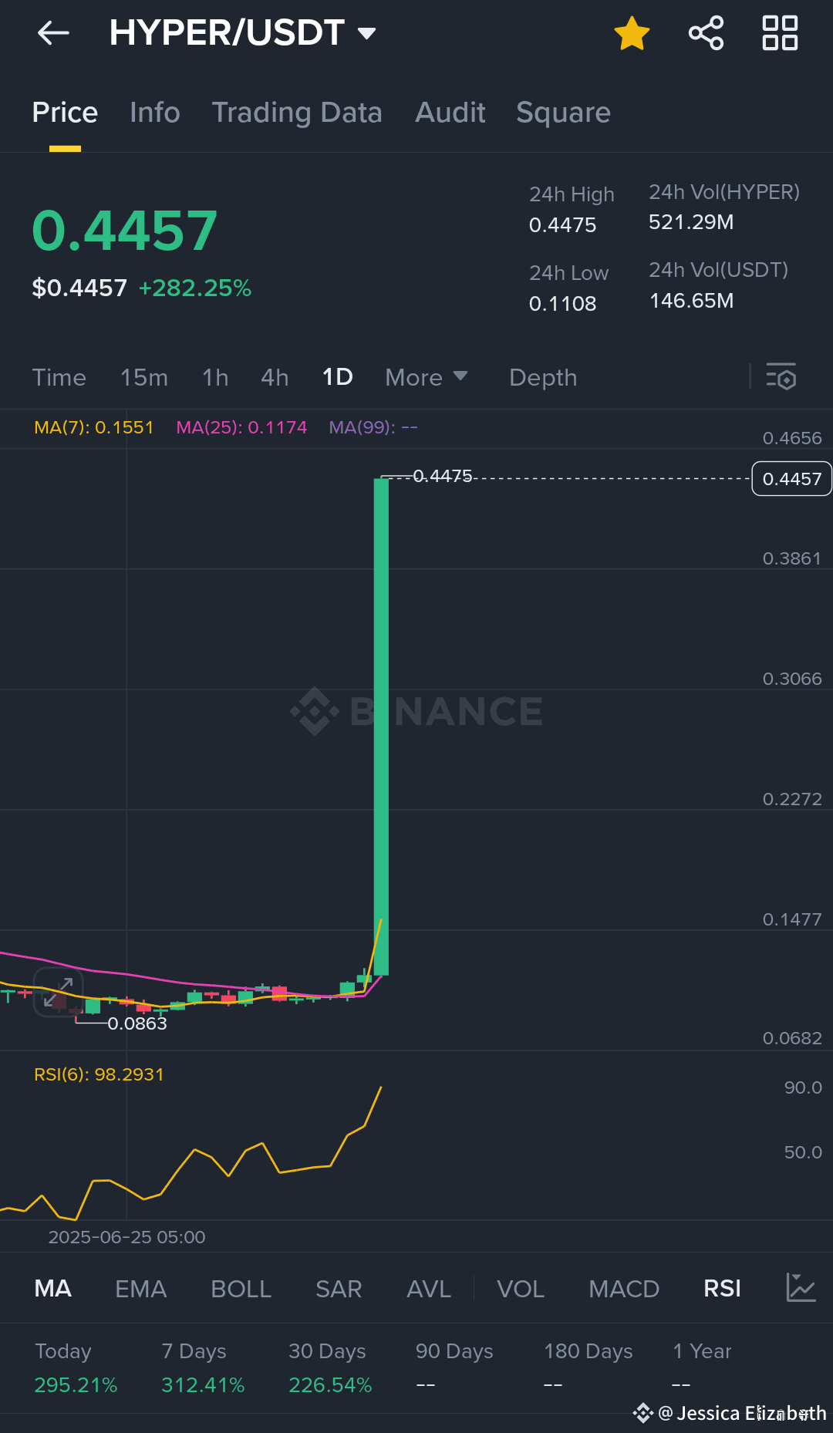Viewport: 833px width, 1433px height.
Task: Switch to the Price tab
Action: pyautogui.click(x=65, y=113)
